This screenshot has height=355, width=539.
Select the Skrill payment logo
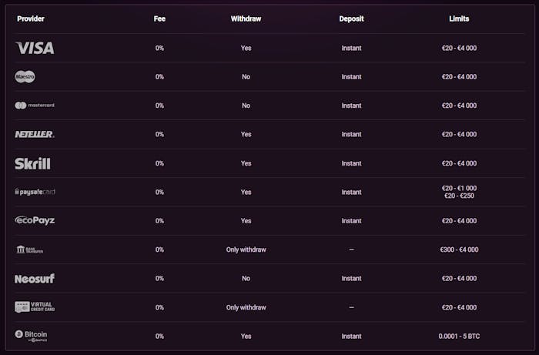pos(32,163)
